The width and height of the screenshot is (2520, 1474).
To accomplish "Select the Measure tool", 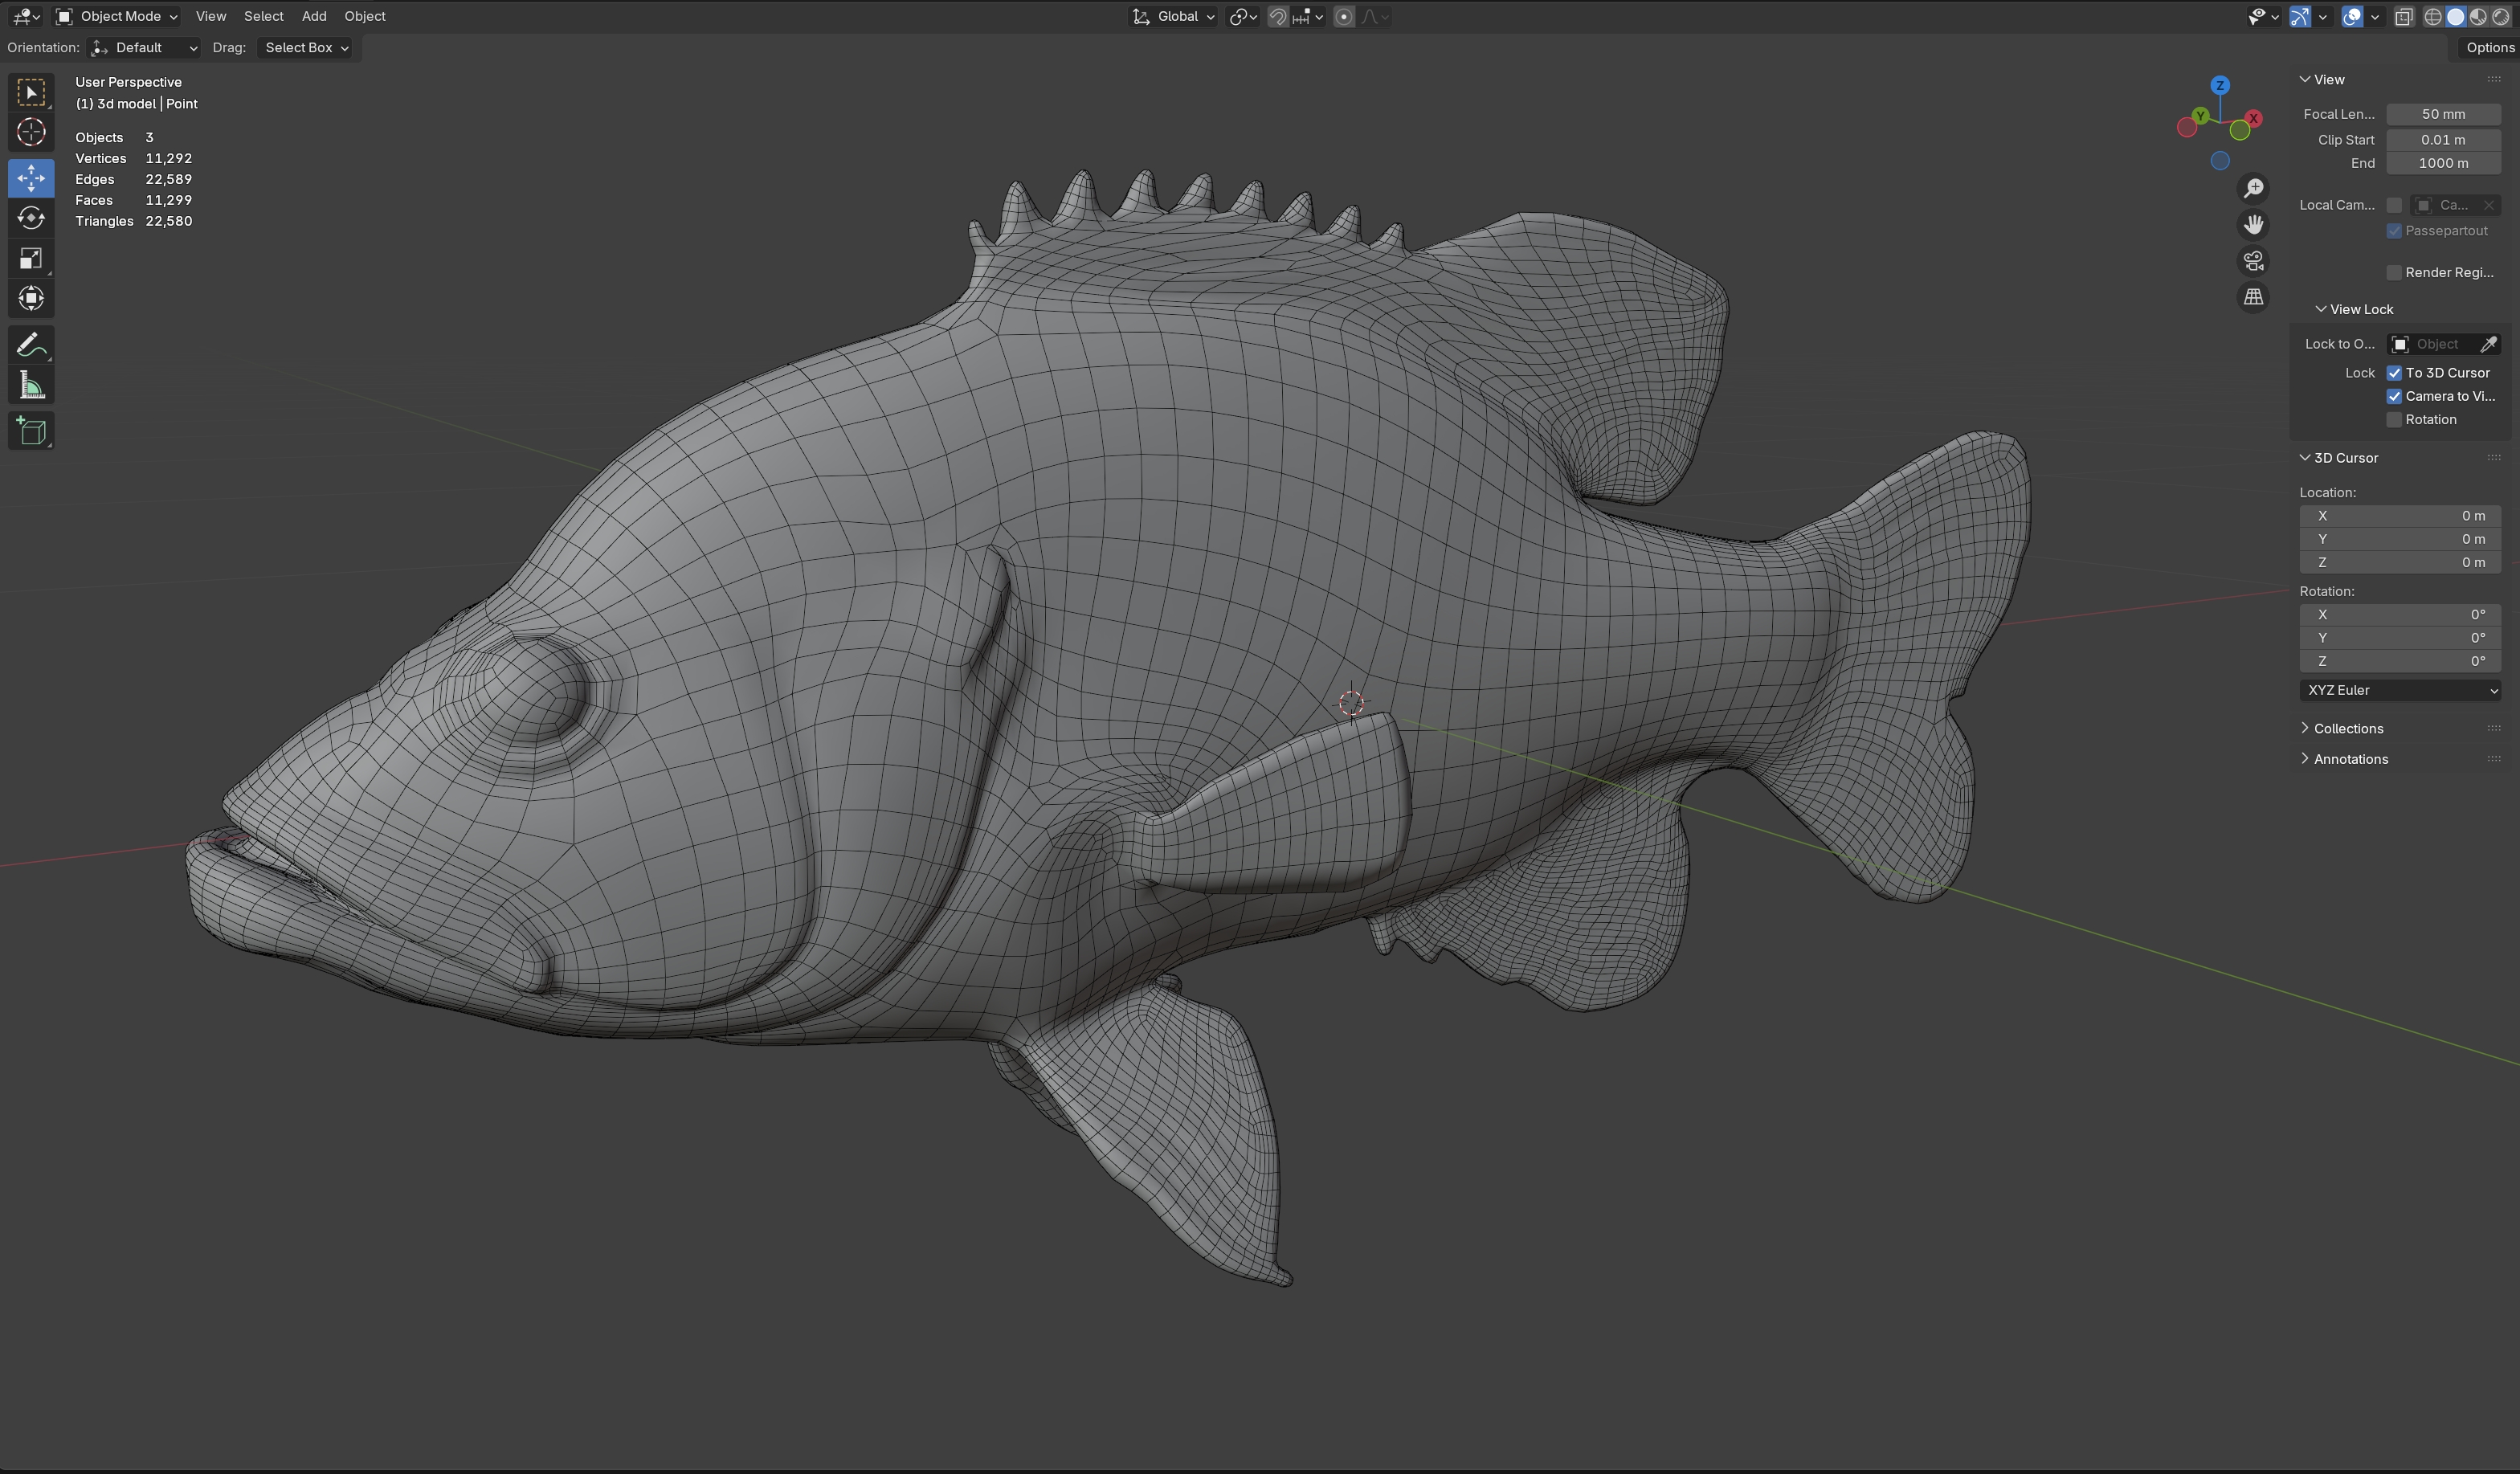I will tap(31, 386).
